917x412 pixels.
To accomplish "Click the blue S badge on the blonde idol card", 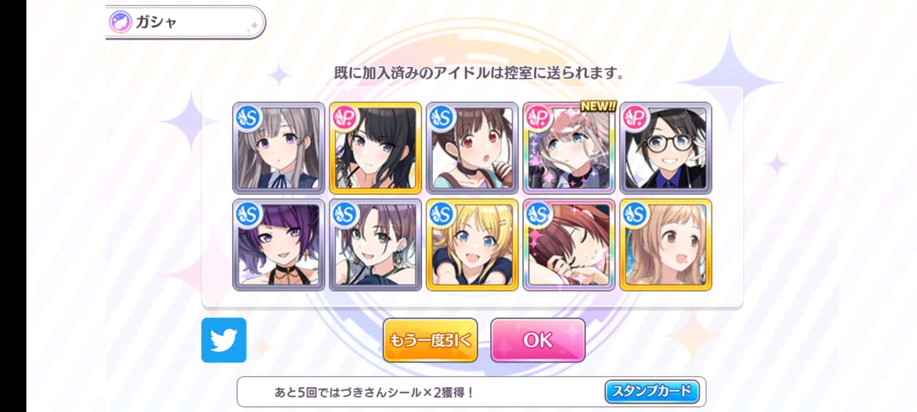I will point(442,215).
